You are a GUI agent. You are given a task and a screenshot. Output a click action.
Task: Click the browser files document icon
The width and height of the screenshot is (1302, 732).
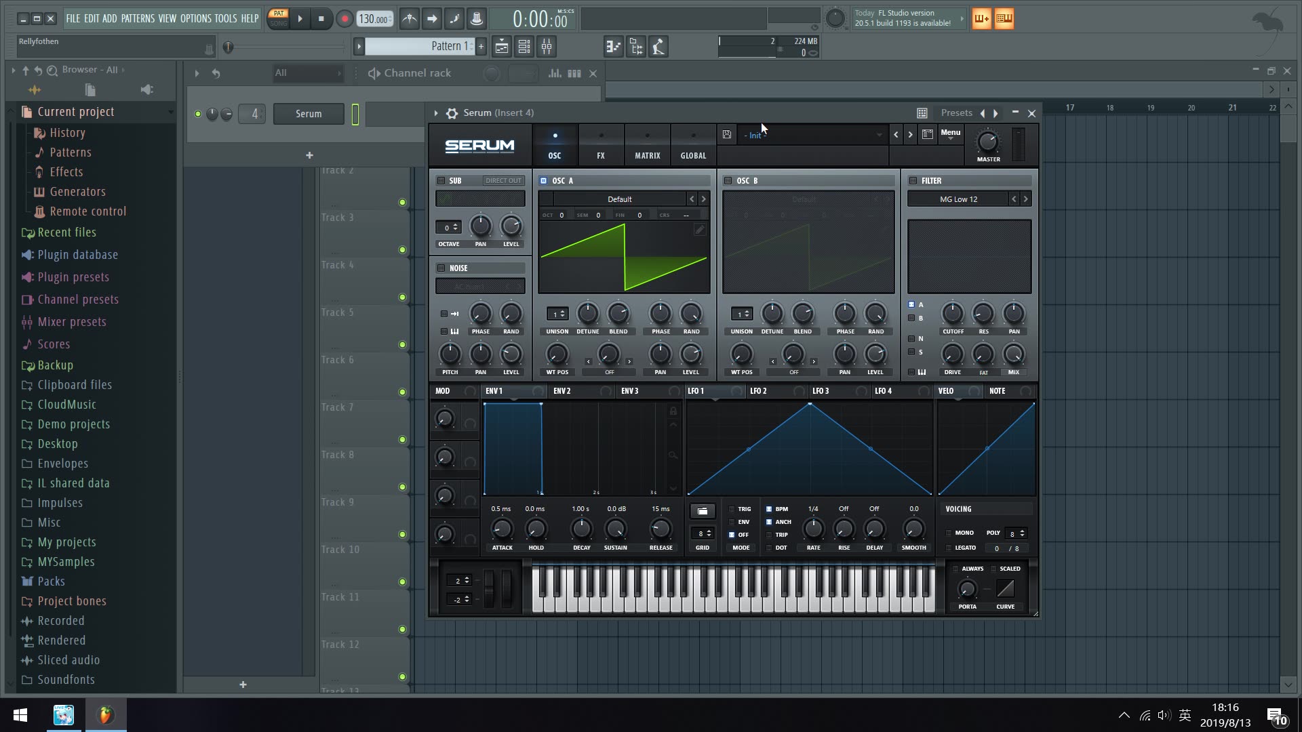tap(90, 89)
